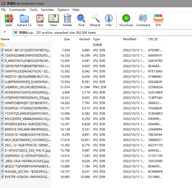This screenshot has height=188, width=192.
Task: Select file 5OO{L10~N2@}O}S41Y61D}N
Action: click(x=27, y=134)
